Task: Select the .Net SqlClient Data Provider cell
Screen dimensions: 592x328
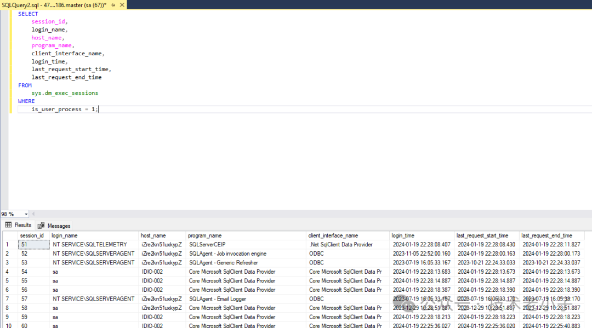Action: click(348, 245)
